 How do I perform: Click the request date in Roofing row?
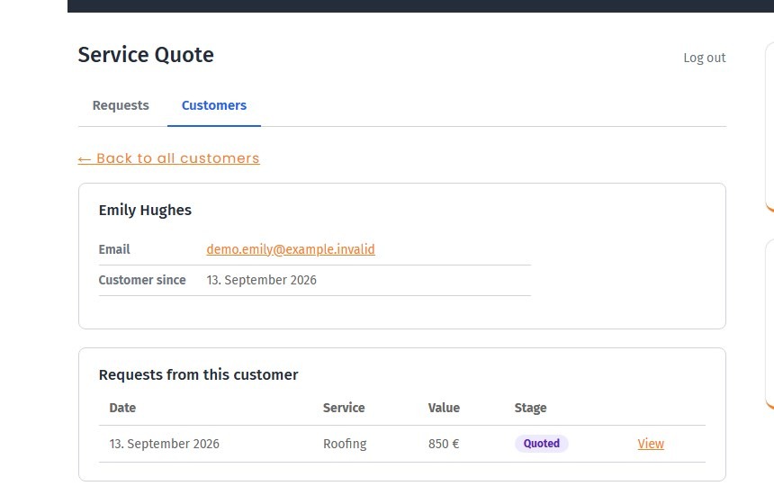[165, 444]
